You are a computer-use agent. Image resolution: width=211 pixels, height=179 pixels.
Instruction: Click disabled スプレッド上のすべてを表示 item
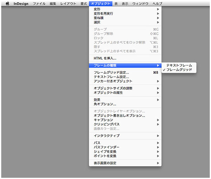click(x=125, y=51)
